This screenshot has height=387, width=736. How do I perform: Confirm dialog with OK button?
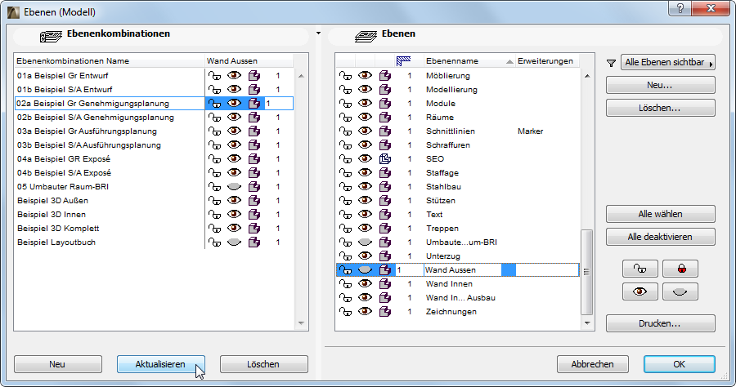coord(680,364)
